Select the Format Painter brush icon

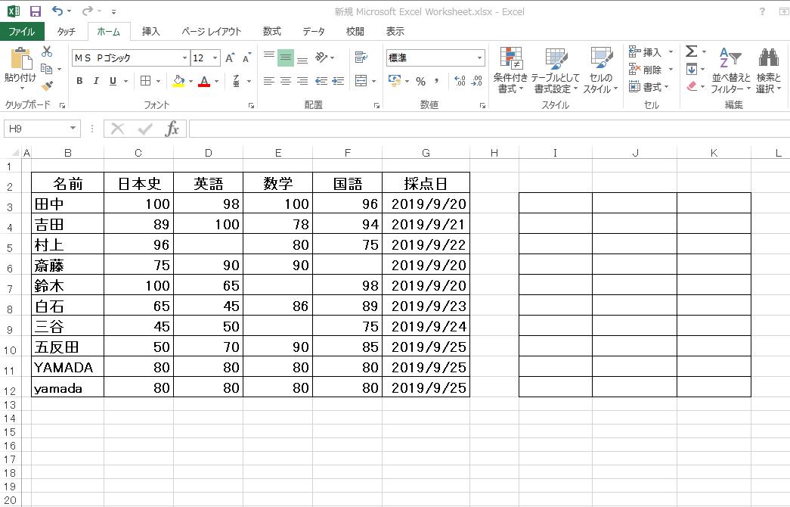(x=47, y=86)
